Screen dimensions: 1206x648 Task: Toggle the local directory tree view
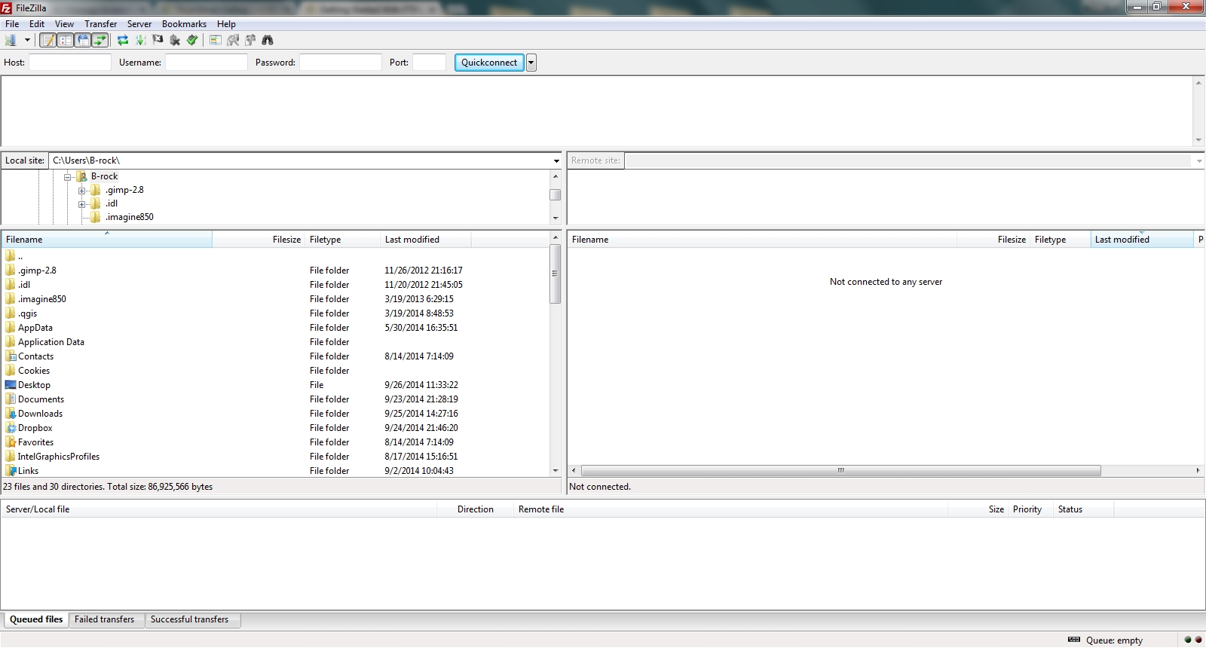(66, 40)
